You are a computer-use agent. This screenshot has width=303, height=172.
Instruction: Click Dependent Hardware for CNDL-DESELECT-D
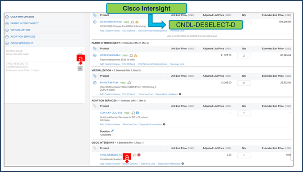tap(169, 164)
